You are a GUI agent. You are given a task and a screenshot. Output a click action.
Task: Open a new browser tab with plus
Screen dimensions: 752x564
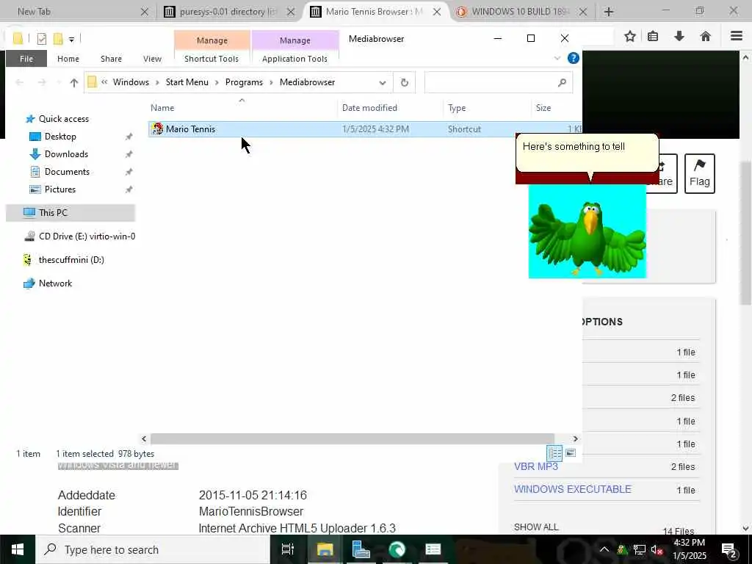click(609, 12)
